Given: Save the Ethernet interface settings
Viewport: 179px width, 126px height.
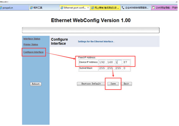Looking at the screenshot, I should (x=113, y=84).
